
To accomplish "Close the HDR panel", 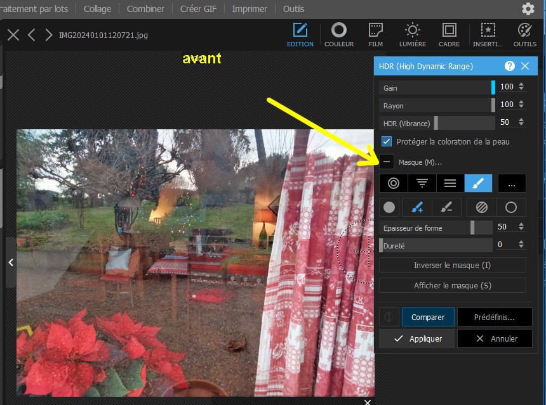I will (x=525, y=66).
